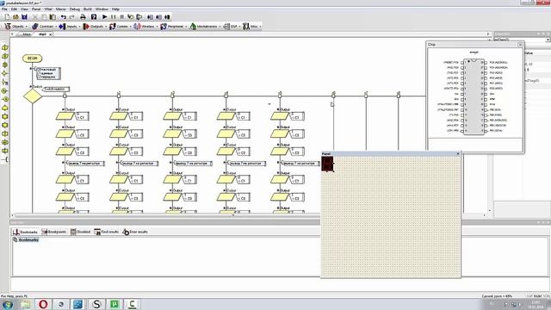Image resolution: width=551 pixels, height=310 pixels.
Task: Open the File menu
Action: coord(4,9)
